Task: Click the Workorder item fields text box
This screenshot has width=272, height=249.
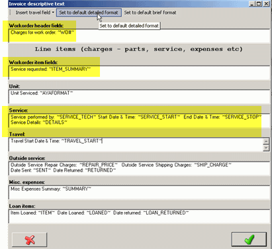Action: click(x=139, y=73)
